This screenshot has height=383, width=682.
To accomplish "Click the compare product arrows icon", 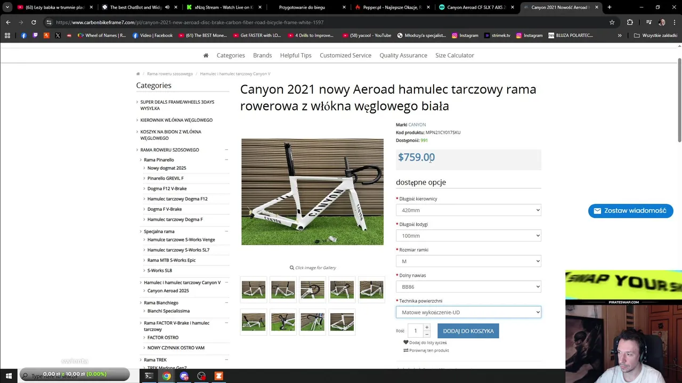I will tap(406, 351).
